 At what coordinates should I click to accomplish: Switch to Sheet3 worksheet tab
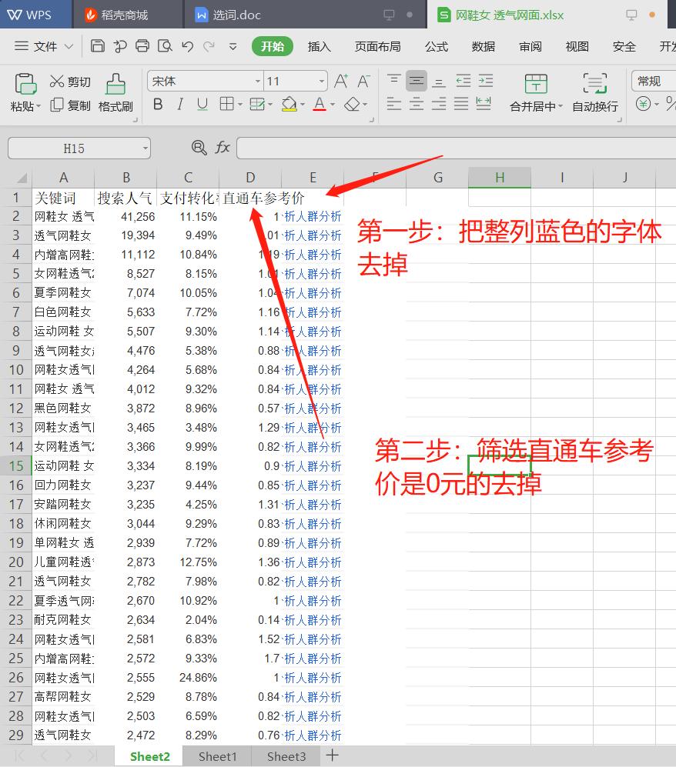coord(286,757)
